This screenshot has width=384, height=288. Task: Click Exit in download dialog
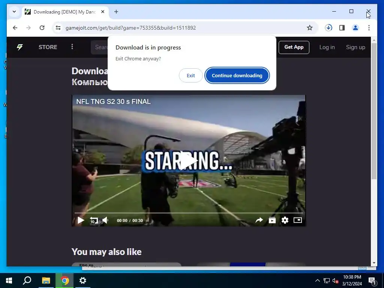(x=190, y=75)
